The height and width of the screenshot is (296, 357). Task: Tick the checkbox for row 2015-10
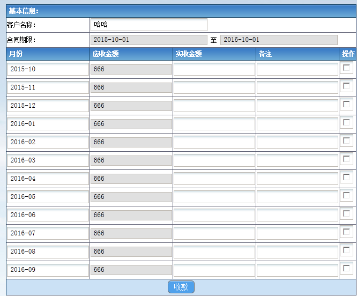coord(346,68)
